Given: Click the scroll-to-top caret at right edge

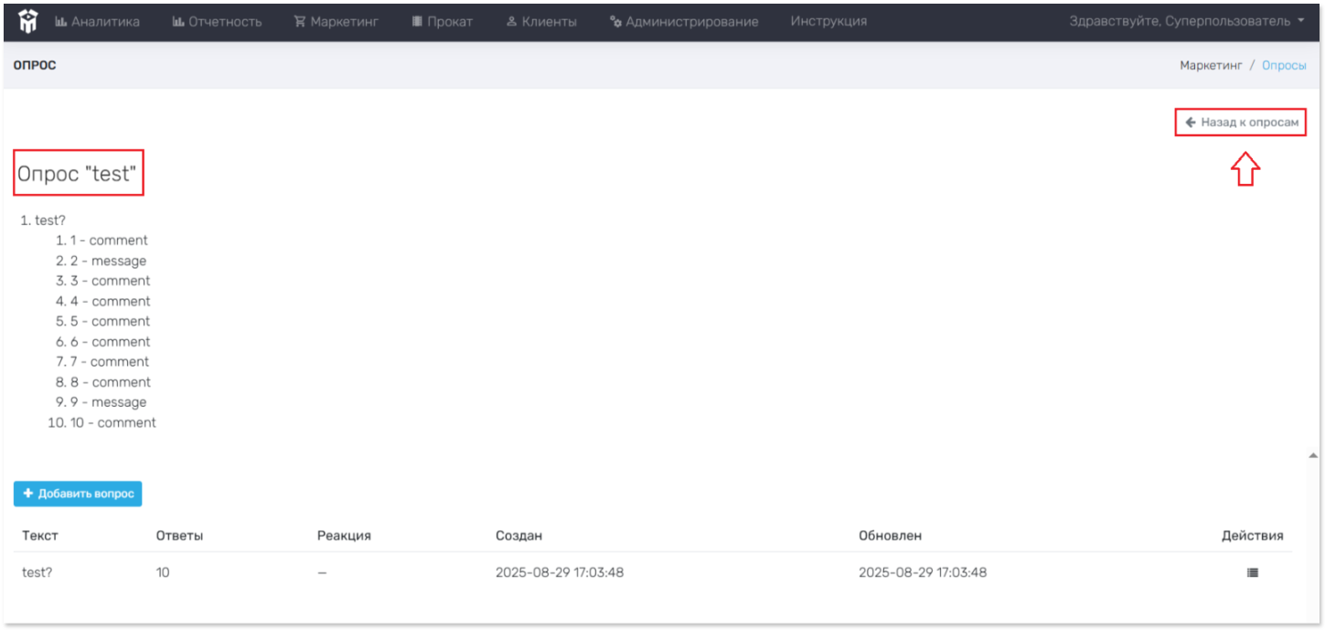Looking at the screenshot, I should pyautogui.click(x=1314, y=454).
